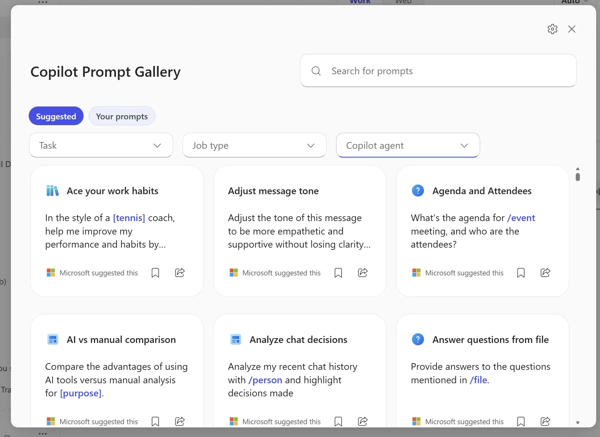
Task: Open the Agenda and Attendees card title
Action: coord(482,191)
